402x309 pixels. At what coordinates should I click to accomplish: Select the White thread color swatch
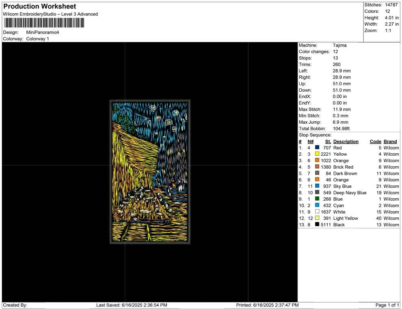click(x=317, y=212)
